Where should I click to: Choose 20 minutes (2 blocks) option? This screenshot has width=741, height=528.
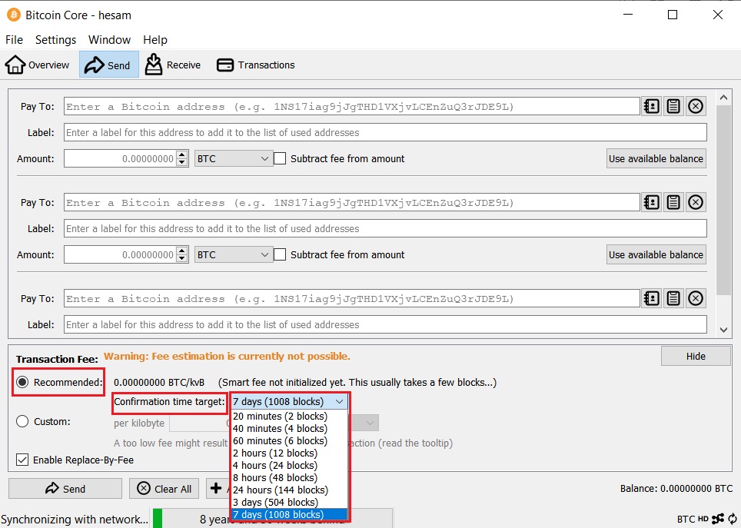(289, 416)
